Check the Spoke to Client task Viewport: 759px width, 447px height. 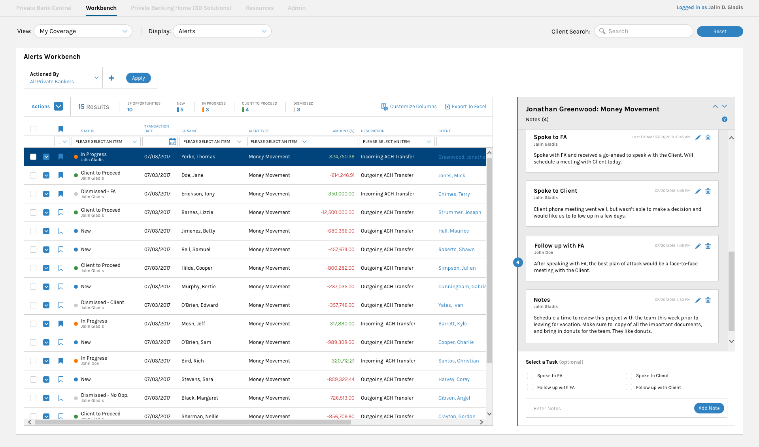[629, 376]
